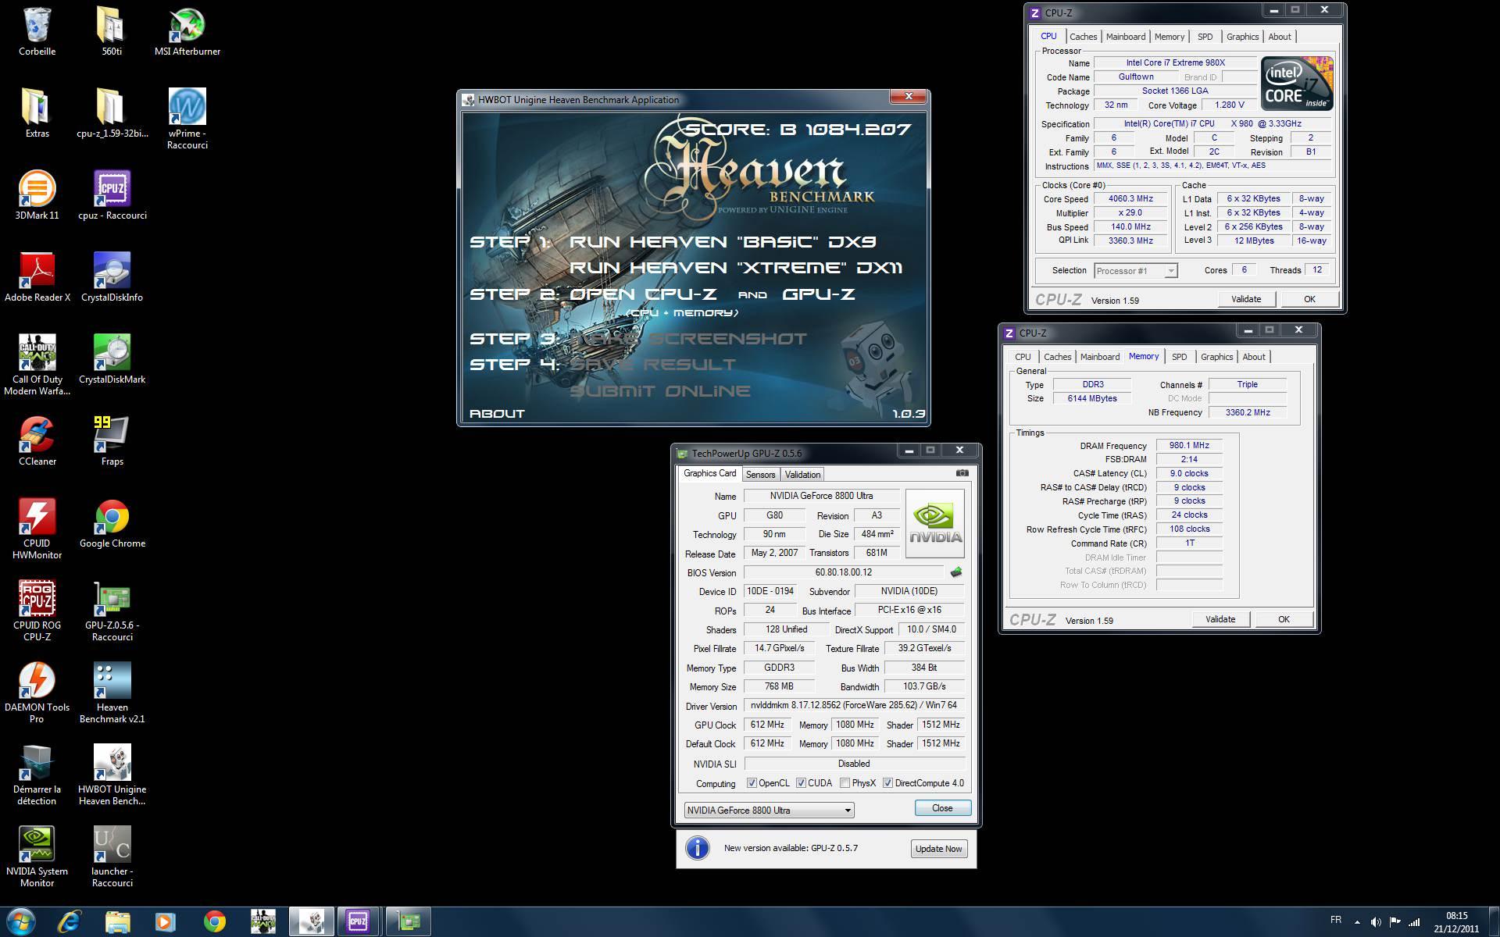The image size is (1500, 937).
Task: Open Graphics tab in memory CPU-Z window
Action: coord(1216,357)
